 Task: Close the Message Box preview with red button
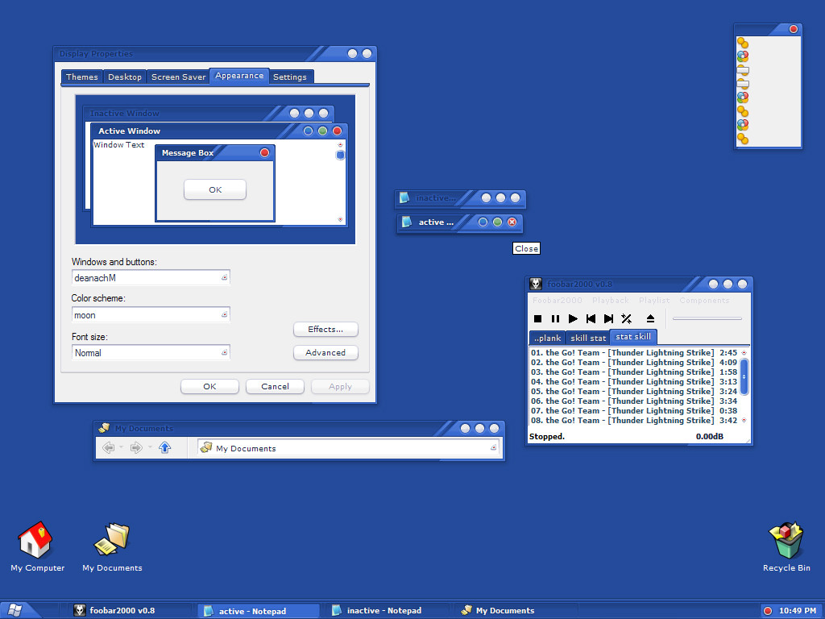coord(264,152)
